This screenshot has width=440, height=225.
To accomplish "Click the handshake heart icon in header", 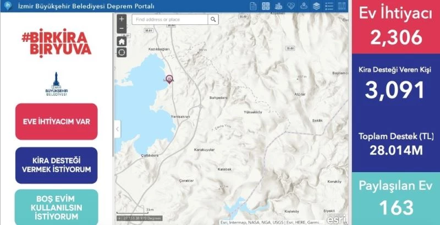I will [291, 6].
